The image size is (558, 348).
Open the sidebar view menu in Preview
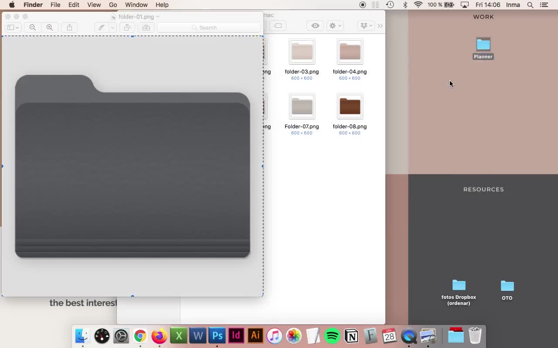coord(13,27)
